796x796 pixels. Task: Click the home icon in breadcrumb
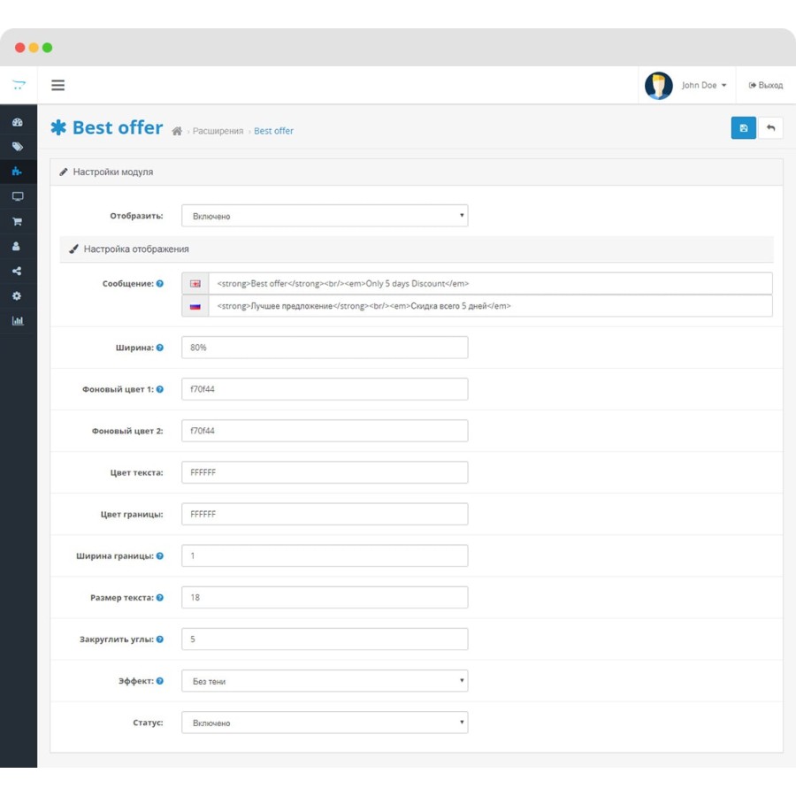177,131
